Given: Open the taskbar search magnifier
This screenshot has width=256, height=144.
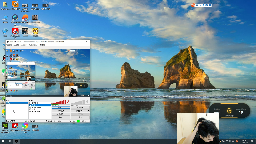Looking at the screenshot, I should [x=10, y=141].
